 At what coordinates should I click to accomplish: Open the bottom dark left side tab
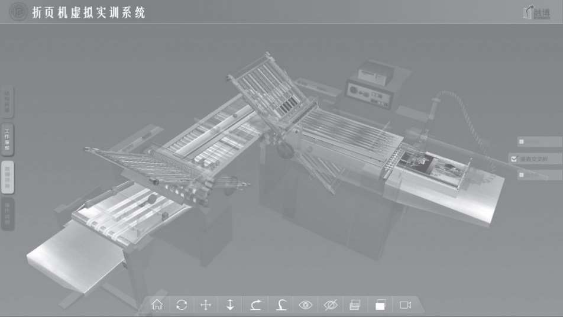[7, 214]
